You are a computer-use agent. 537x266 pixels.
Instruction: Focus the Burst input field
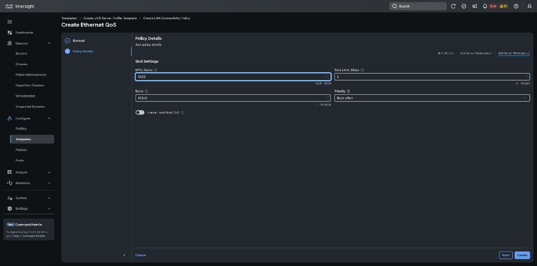click(233, 98)
